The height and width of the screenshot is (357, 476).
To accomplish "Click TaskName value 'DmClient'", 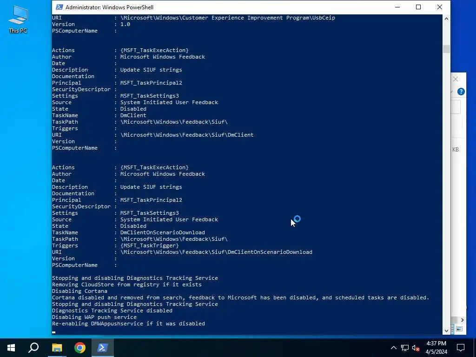I will coord(133,115).
